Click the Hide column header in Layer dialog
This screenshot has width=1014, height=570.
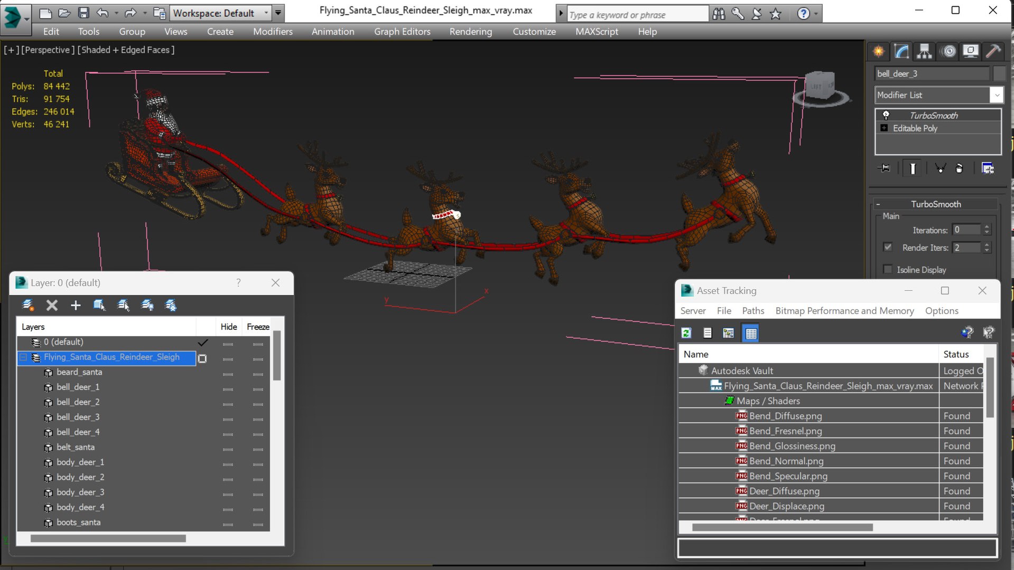[228, 327]
